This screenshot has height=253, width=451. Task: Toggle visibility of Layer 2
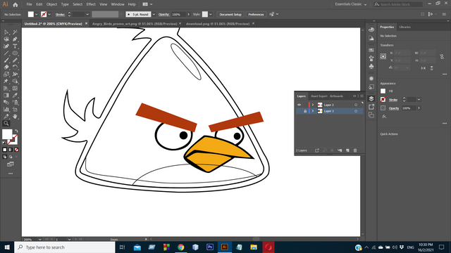(299, 105)
